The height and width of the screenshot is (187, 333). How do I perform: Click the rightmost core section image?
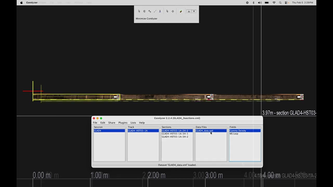click(x=259, y=97)
